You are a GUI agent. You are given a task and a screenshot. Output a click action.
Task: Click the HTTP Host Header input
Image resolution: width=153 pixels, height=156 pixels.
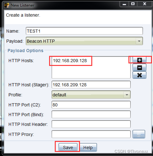(91, 124)
